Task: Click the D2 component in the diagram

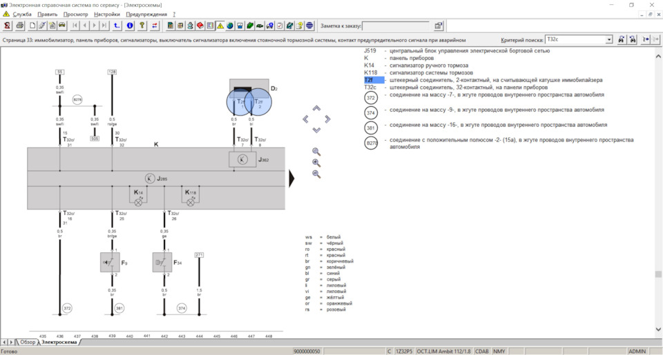Action: pyautogui.click(x=249, y=89)
